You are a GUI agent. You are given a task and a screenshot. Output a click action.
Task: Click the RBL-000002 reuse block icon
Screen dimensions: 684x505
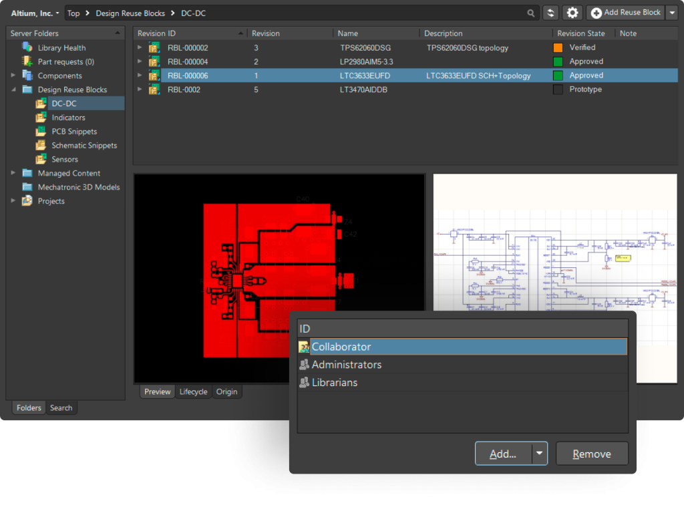click(x=154, y=47)
